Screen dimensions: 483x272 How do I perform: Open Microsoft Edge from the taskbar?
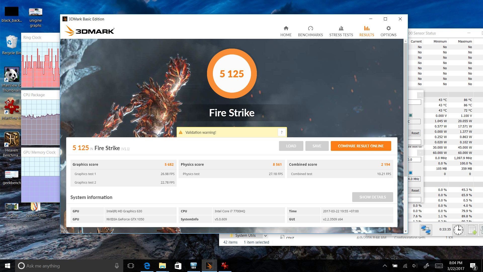147,266
